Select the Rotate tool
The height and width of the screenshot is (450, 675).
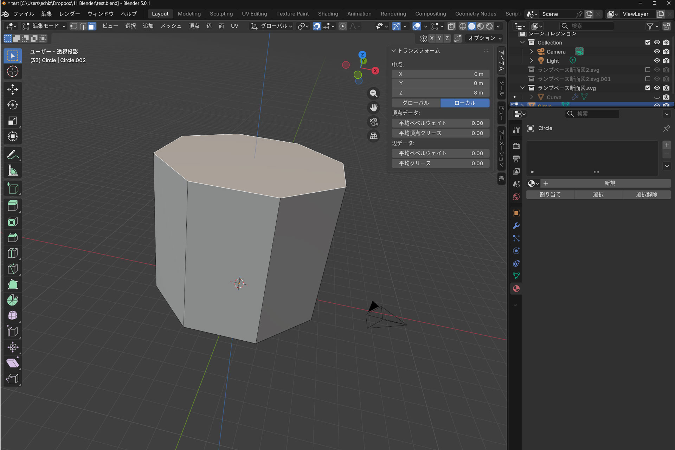coord(13,105)
